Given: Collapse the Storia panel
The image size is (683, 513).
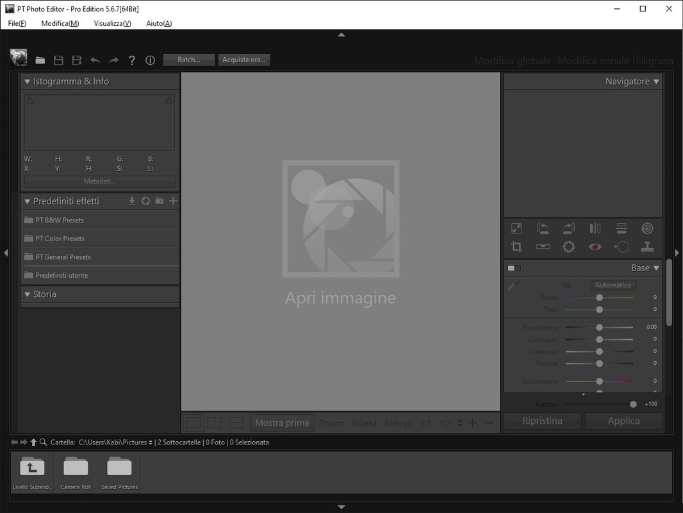Looking at the screenshot, I should 27,294.
